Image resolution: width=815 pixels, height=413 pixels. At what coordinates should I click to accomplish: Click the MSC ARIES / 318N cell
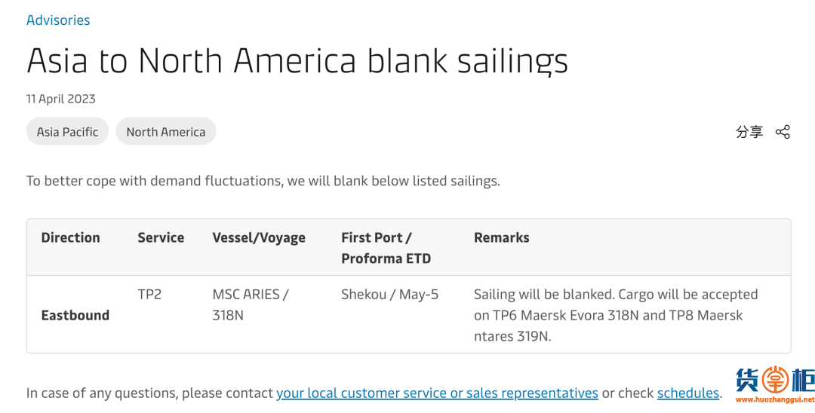coord(250,304)
